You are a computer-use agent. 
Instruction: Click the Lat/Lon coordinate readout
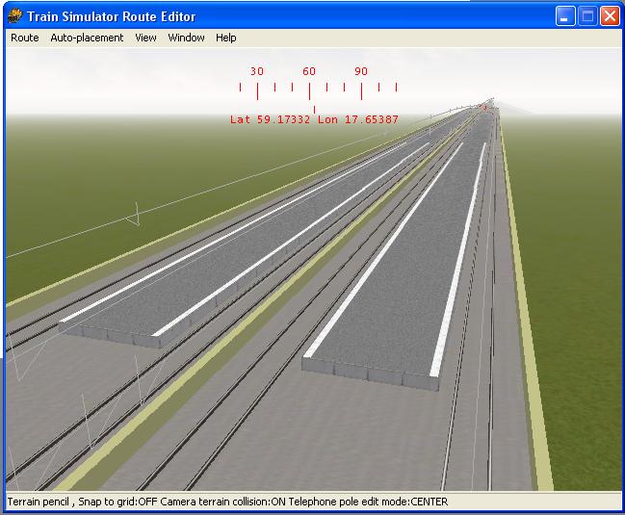tap(314, 120)
